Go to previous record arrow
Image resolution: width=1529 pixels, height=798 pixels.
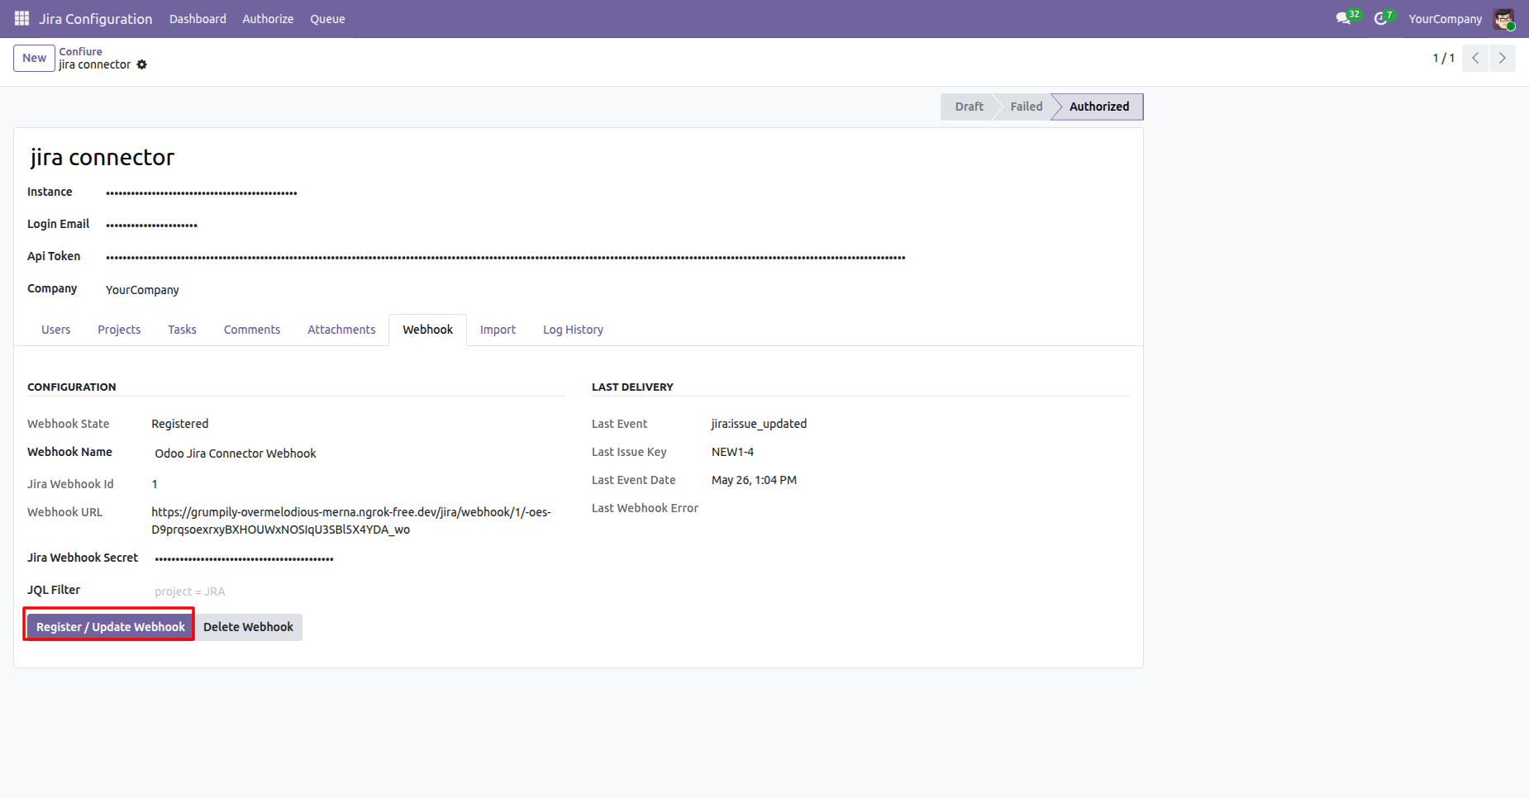point(1475,58)
